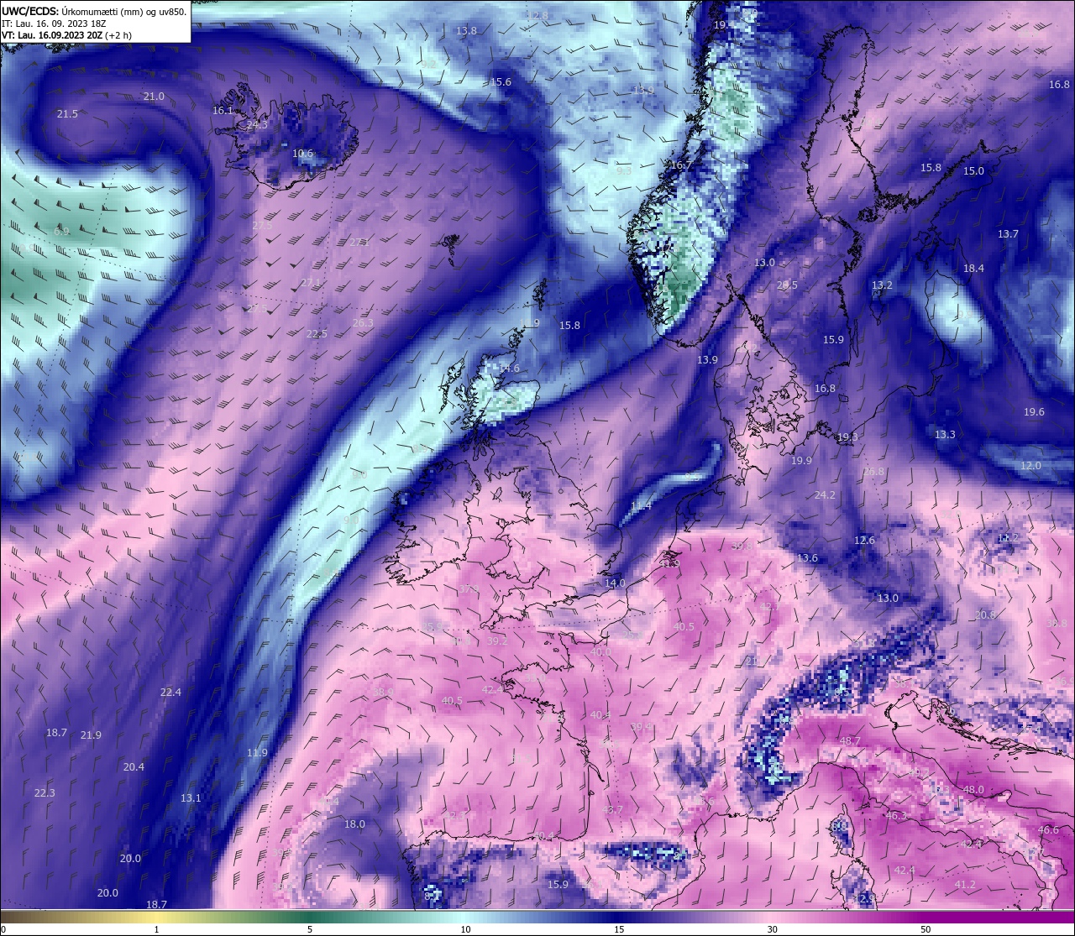Click the value 13.1 in the dry band
Screen dimensions: 1075x936
click(191, 798)
